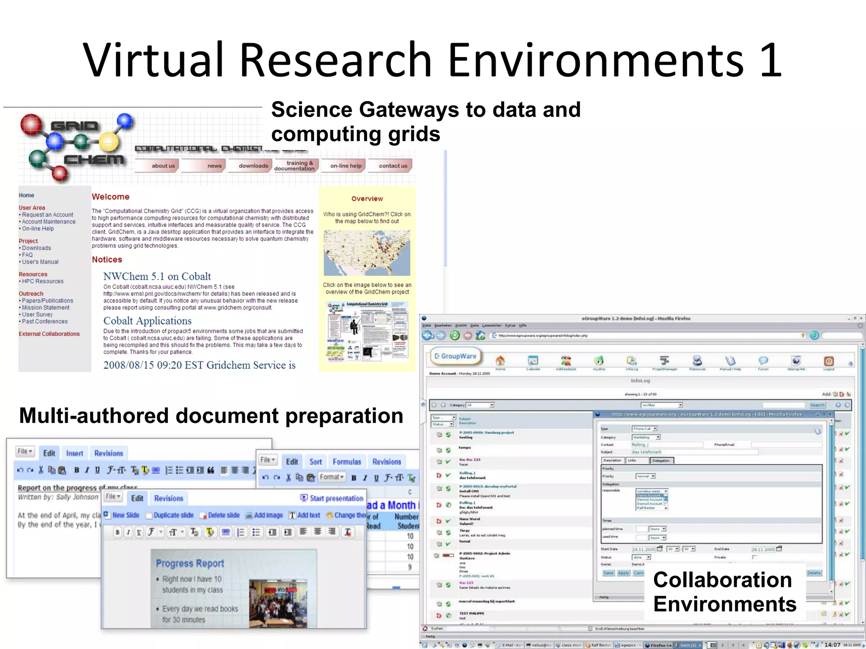Open the File menu in document editor
The width and height of the screenshot is (866, 649).
25,451
